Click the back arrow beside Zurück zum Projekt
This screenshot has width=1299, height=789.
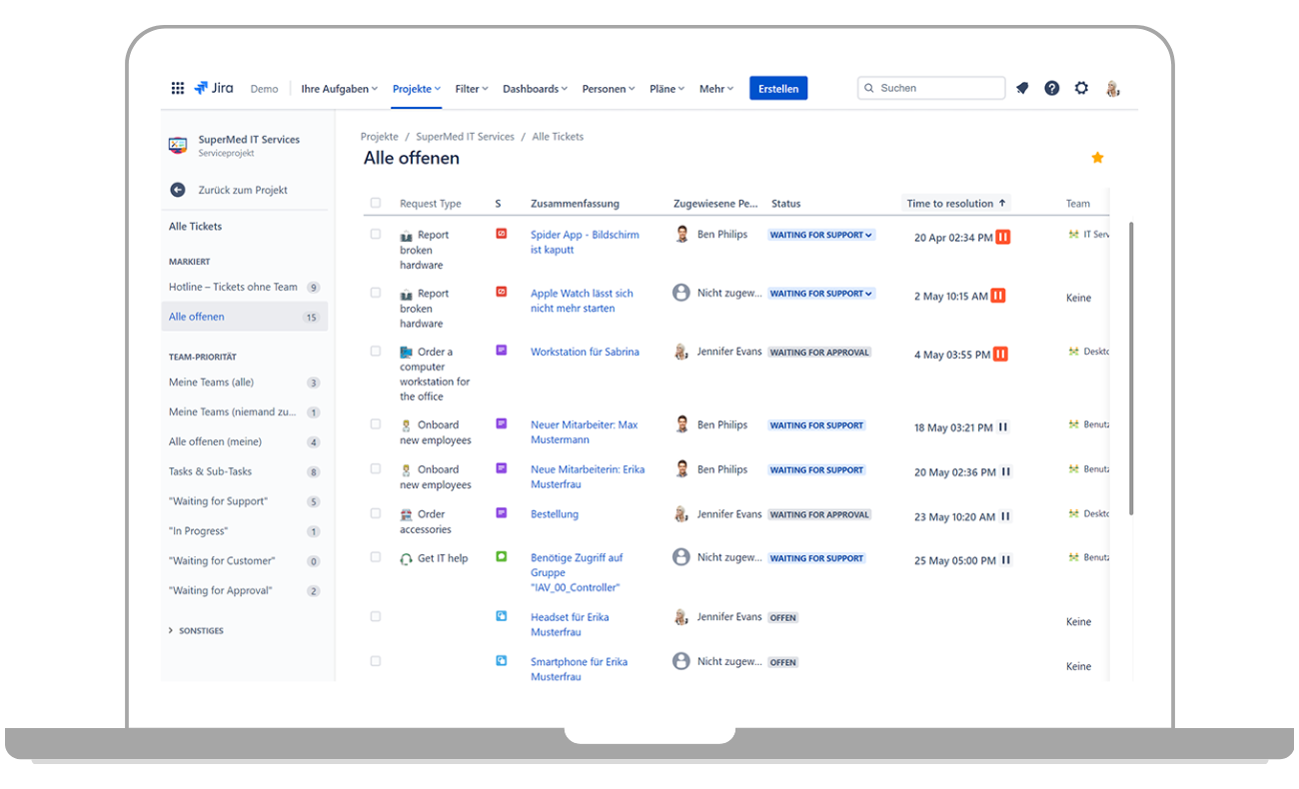(x=178, y=190)
